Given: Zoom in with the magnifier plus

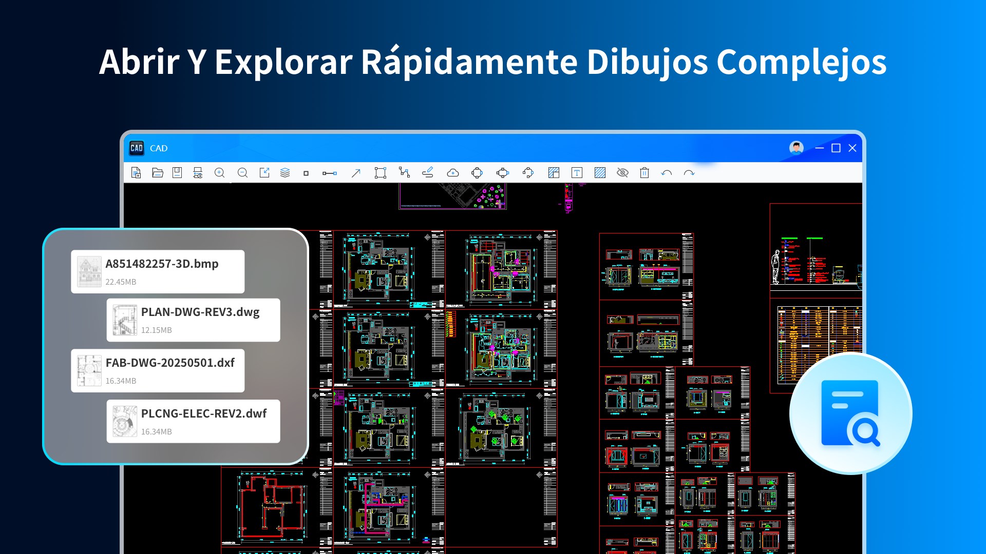Looking at the screenshot, I should 220,173.
